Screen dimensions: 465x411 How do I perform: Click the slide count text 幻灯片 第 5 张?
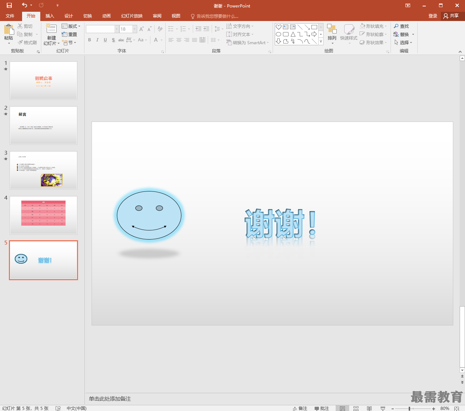25,409
